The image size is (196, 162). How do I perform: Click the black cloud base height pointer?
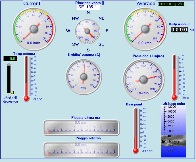point(163,141)
